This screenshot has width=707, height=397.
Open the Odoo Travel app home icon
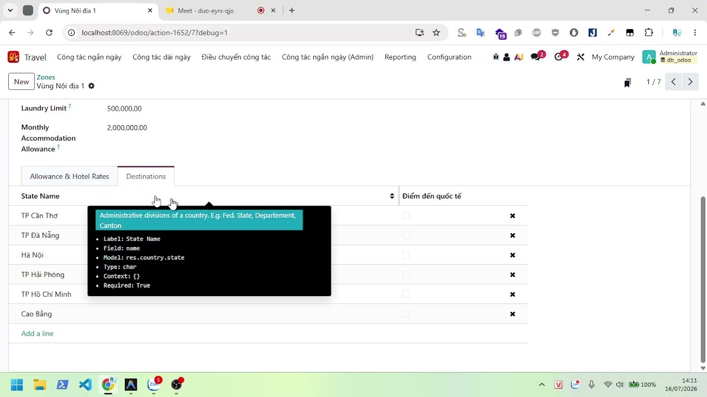13,57
